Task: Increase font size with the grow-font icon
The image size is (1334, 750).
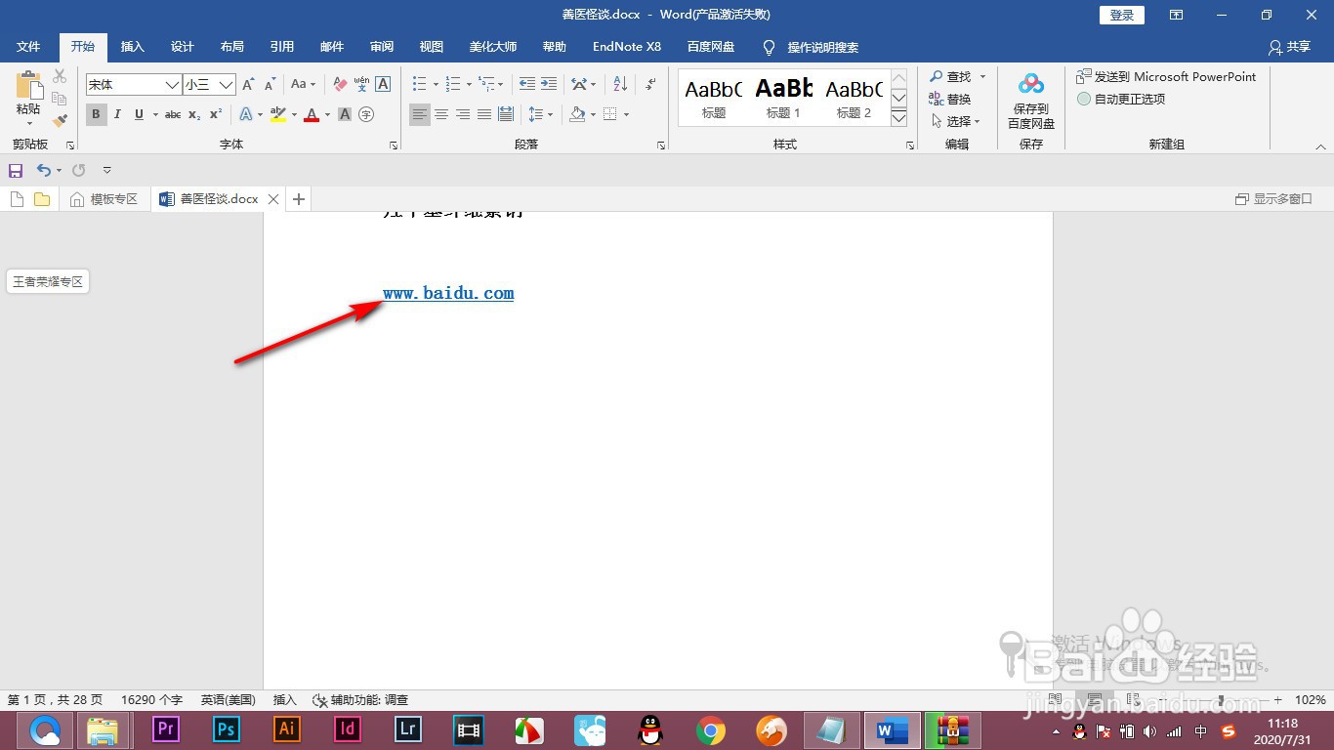Action: coord(249,85)
